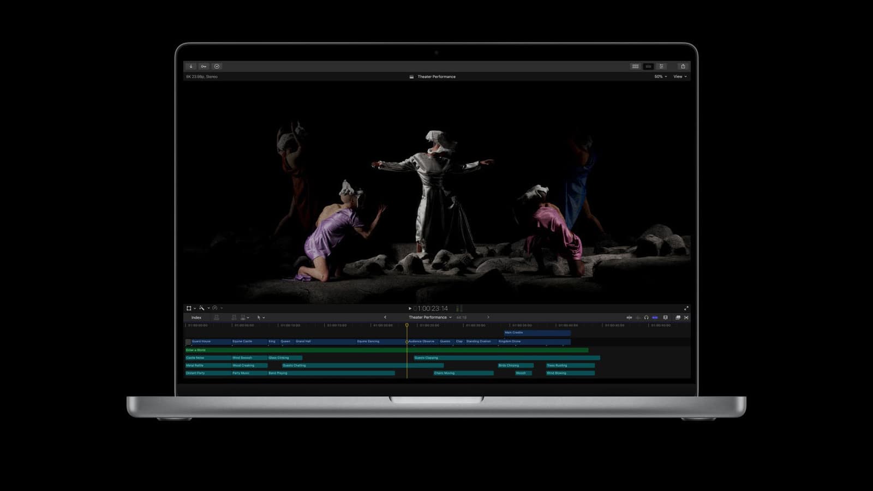Screen dimensions: 873x491
Task: Toggle audio skimming headphones icon
Action: click(646, 318)
